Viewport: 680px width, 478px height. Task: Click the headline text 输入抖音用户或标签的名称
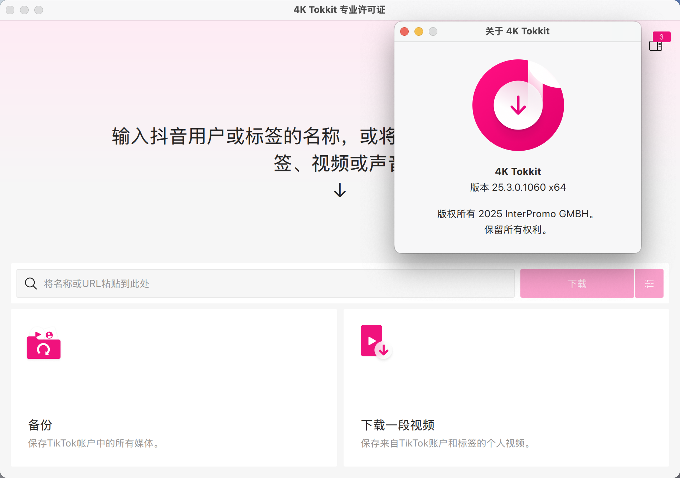(226, 136)
